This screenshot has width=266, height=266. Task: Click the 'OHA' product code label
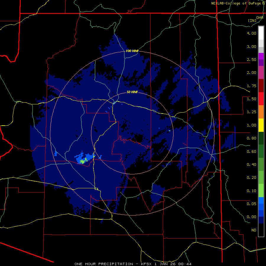tap(260, 18)
